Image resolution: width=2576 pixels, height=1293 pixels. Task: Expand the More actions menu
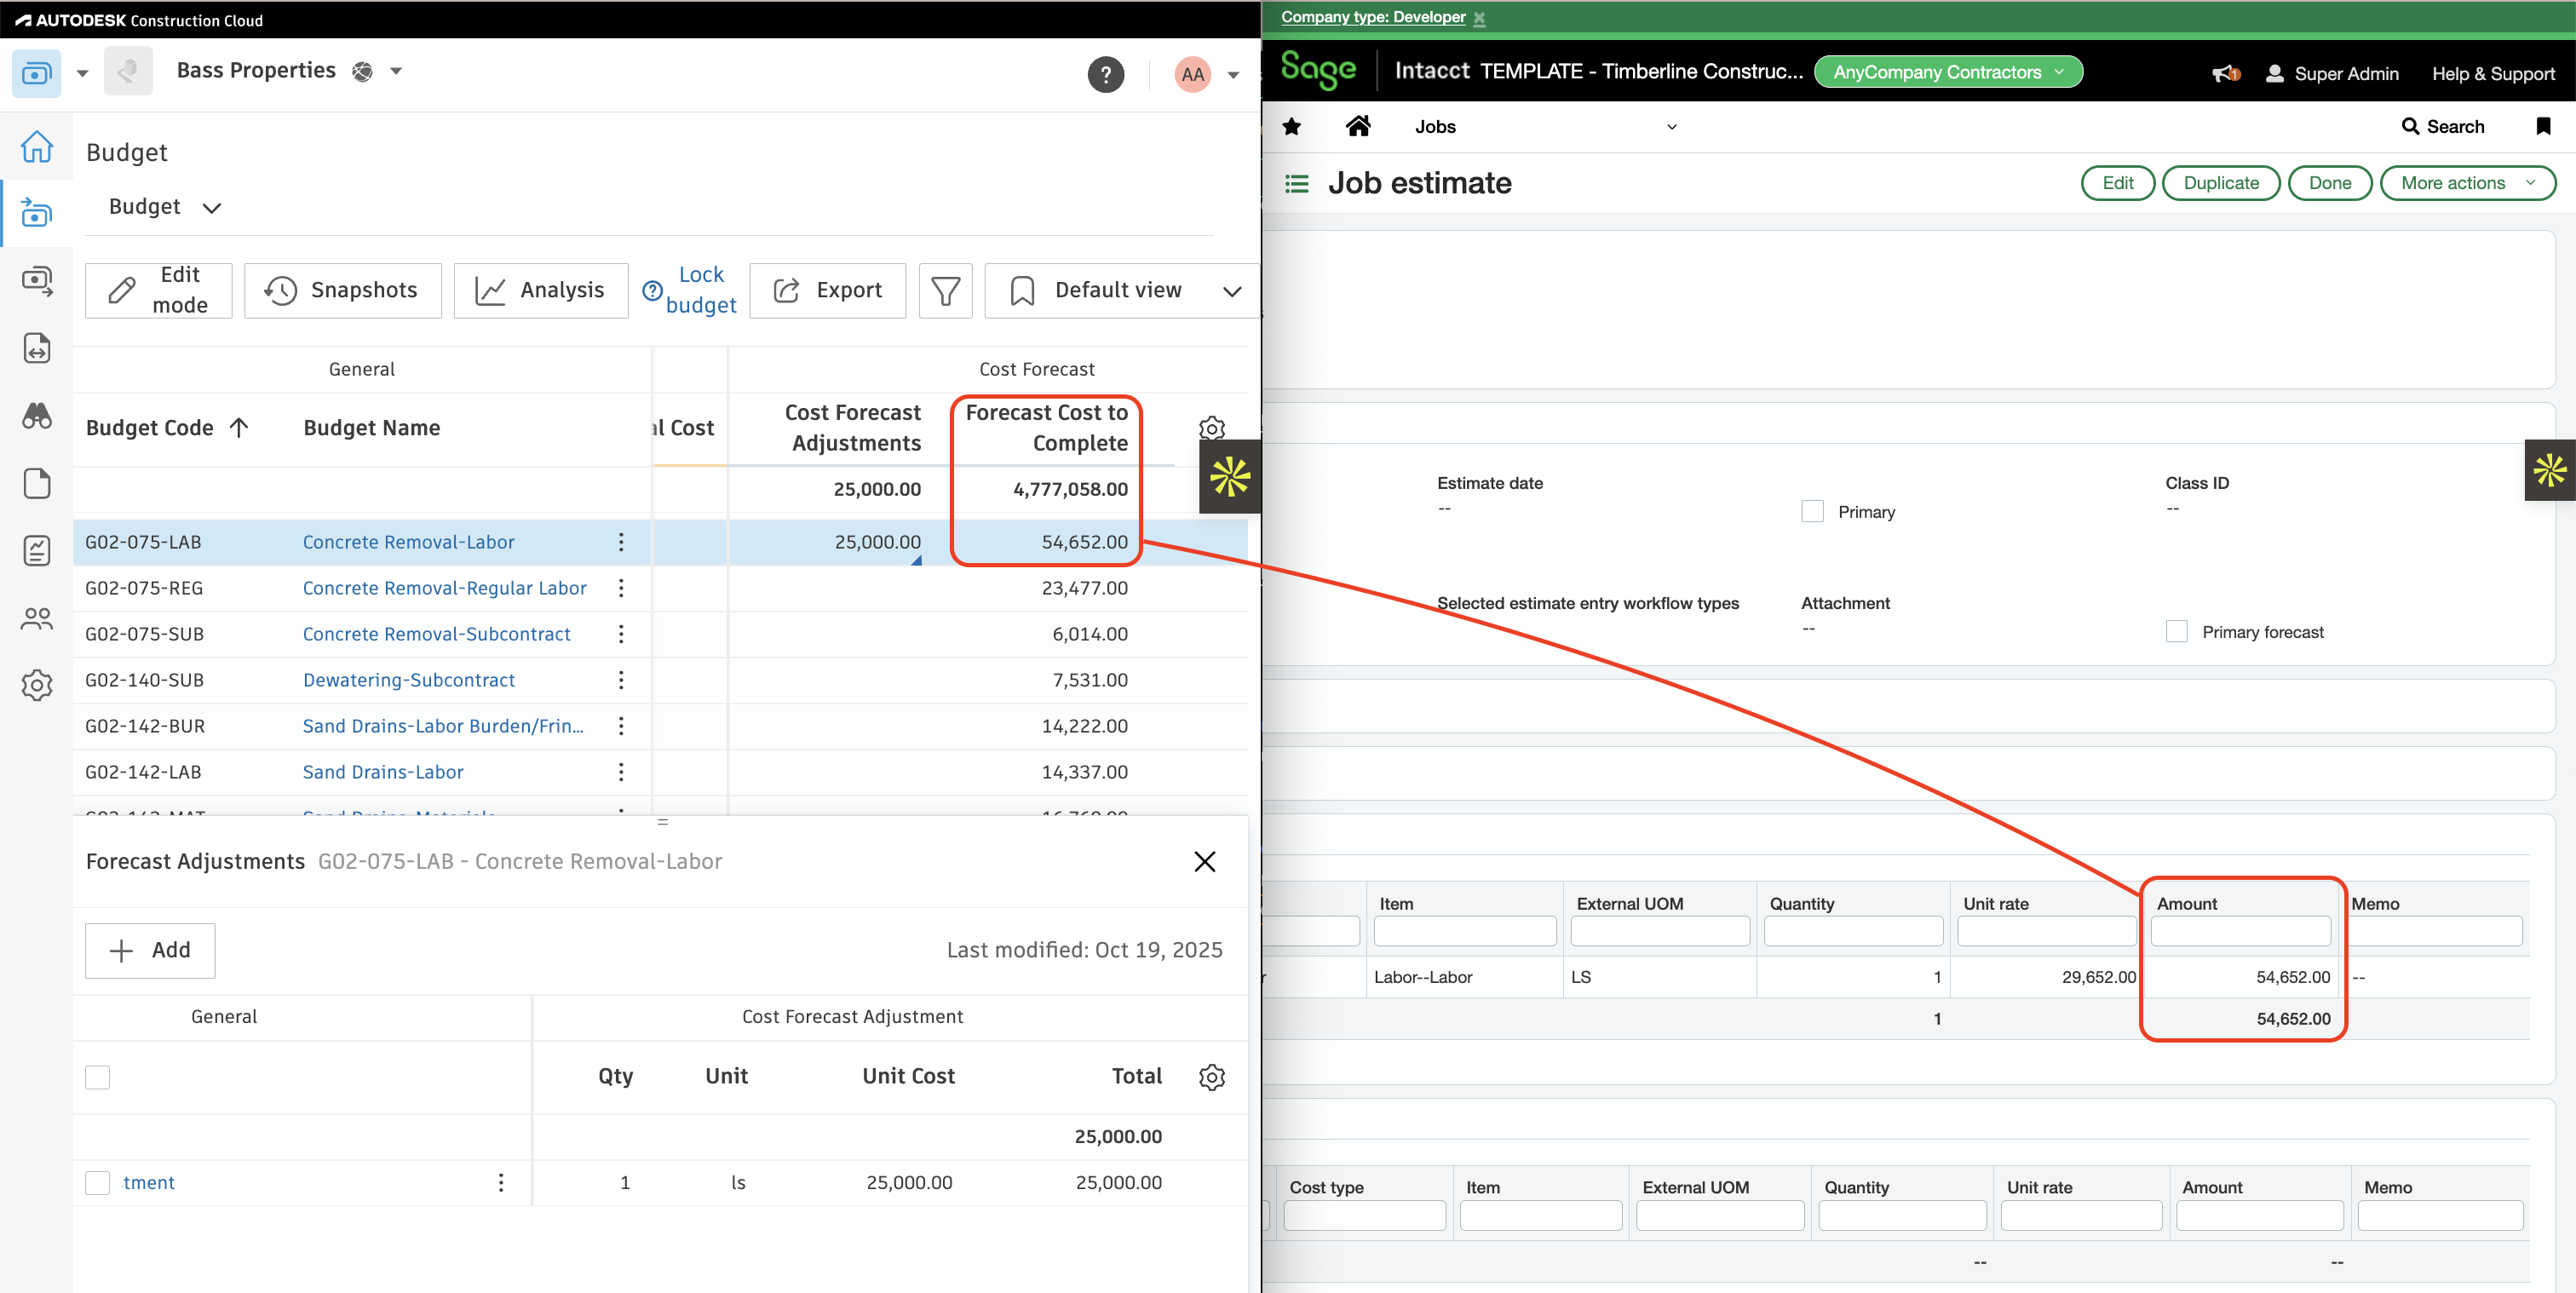point(2468,183)
